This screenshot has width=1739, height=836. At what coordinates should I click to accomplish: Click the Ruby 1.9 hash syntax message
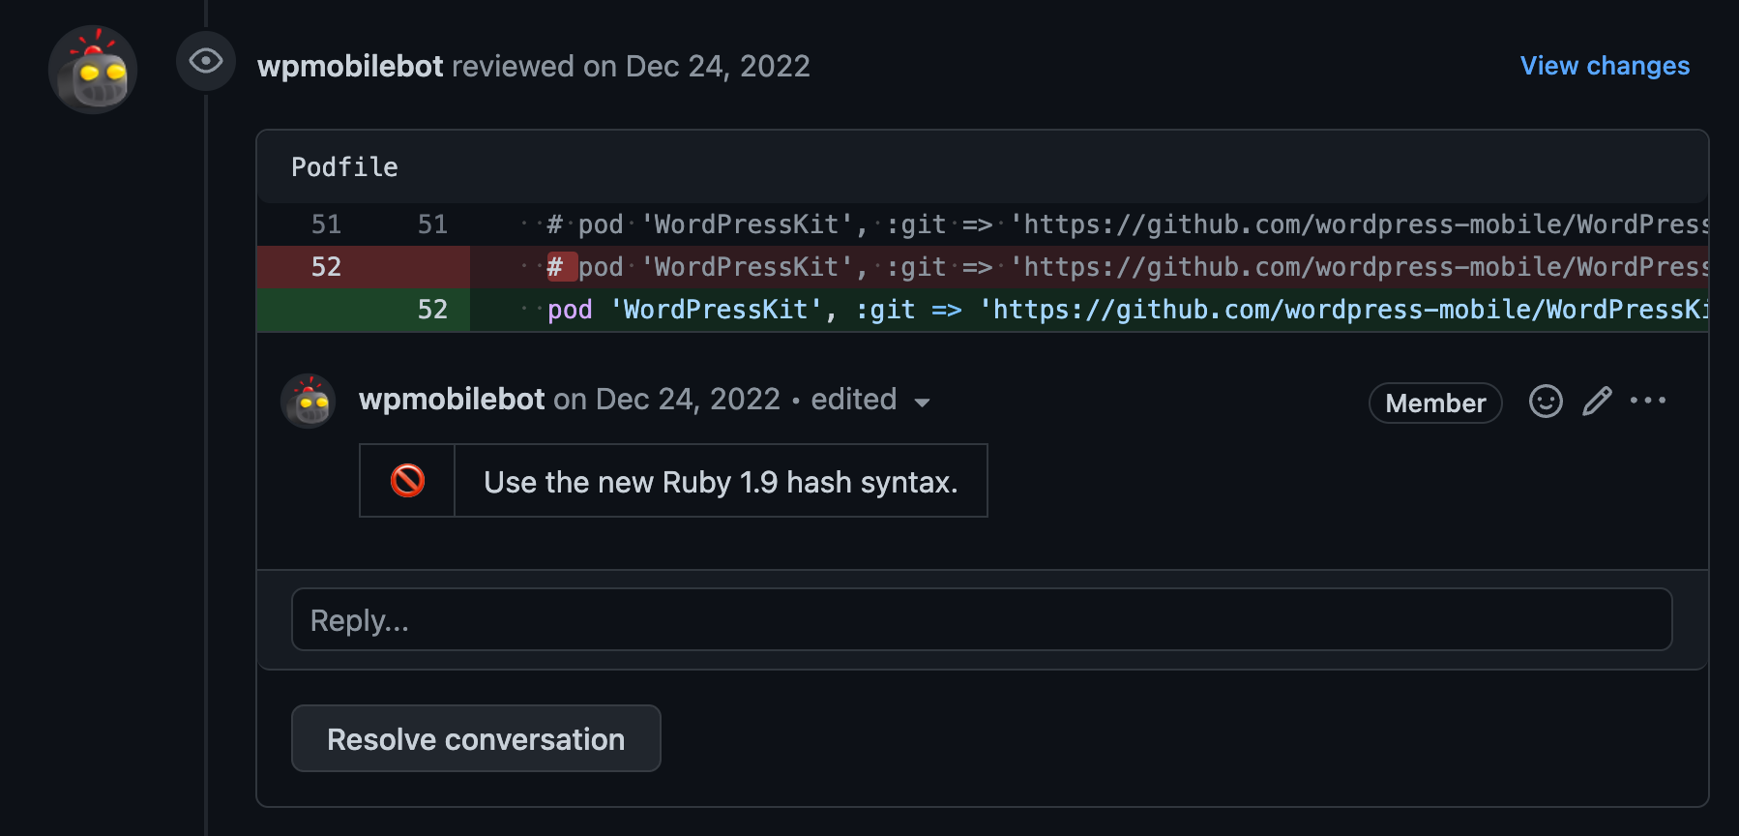[721, 482]
